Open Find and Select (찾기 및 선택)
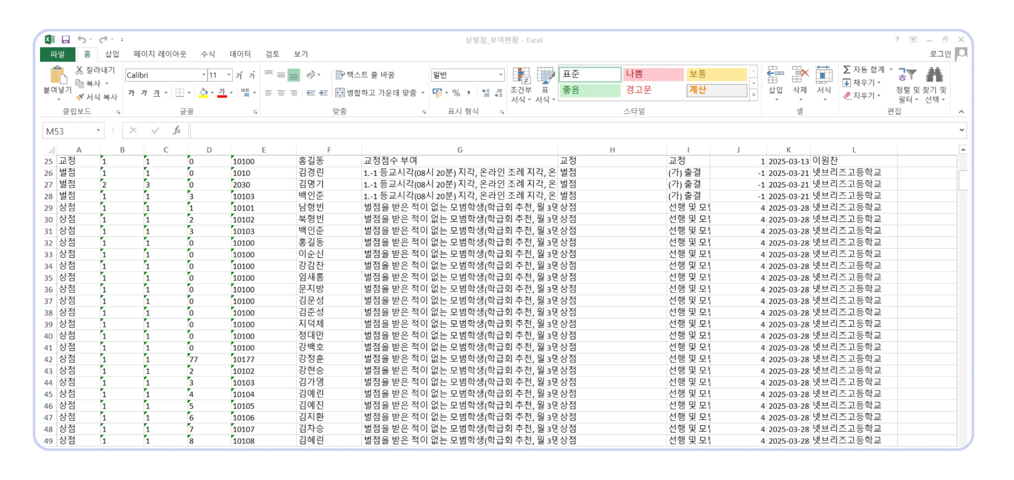Viewport: 1014px width, 480px height. [934, 85]
